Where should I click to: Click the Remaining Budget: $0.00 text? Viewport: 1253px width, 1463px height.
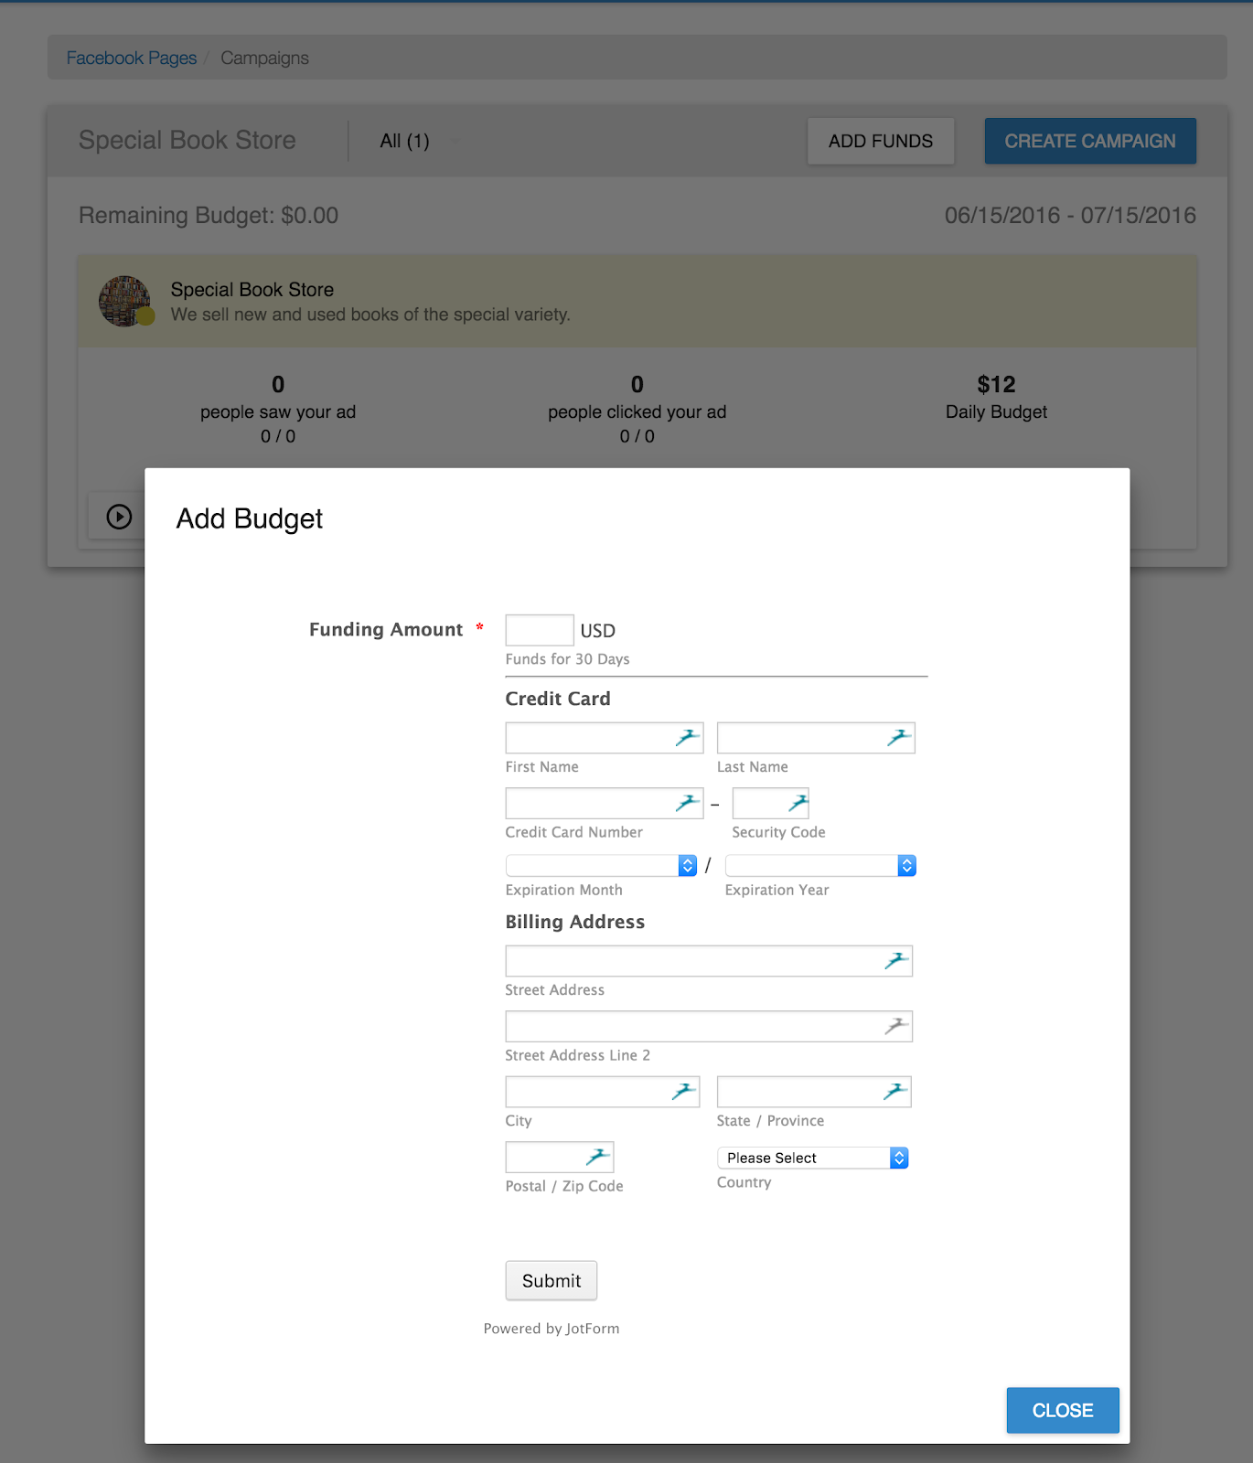pyautogui.click(x=209, y=215)
